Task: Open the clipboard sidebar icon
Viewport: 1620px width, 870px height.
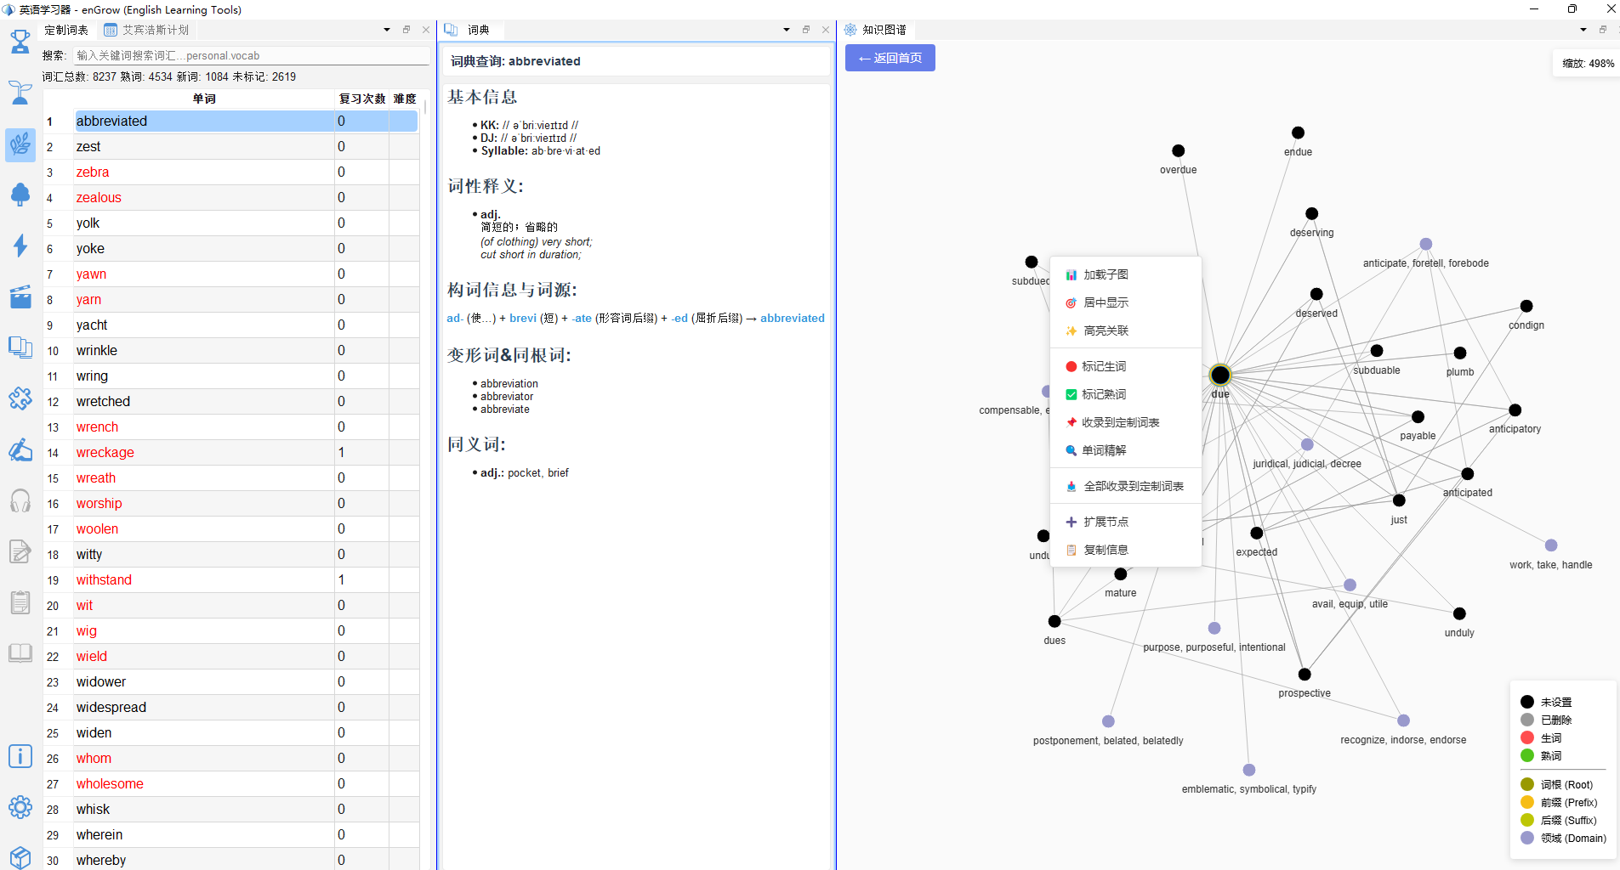Action: tap(20, 602)
